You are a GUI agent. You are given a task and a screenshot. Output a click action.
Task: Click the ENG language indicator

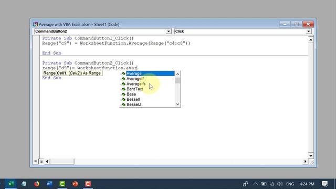(290, 184)
